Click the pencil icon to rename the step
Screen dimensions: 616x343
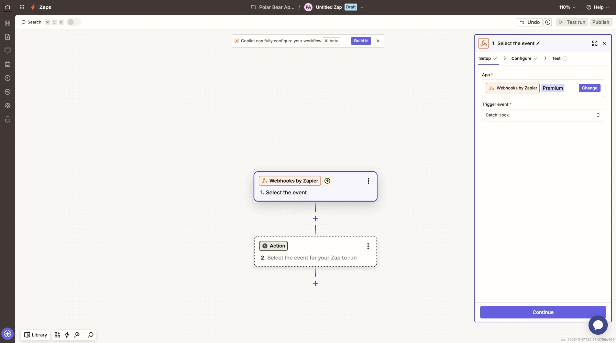(x=538, y=43)
